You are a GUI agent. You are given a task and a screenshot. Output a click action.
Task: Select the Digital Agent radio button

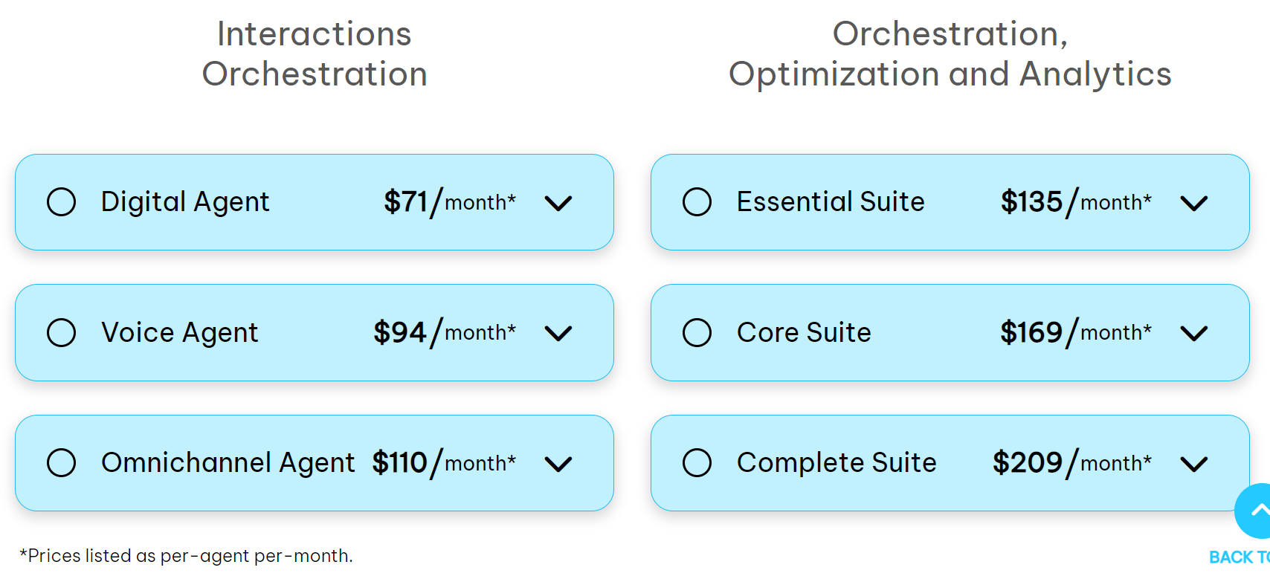(x=61, y=201)
